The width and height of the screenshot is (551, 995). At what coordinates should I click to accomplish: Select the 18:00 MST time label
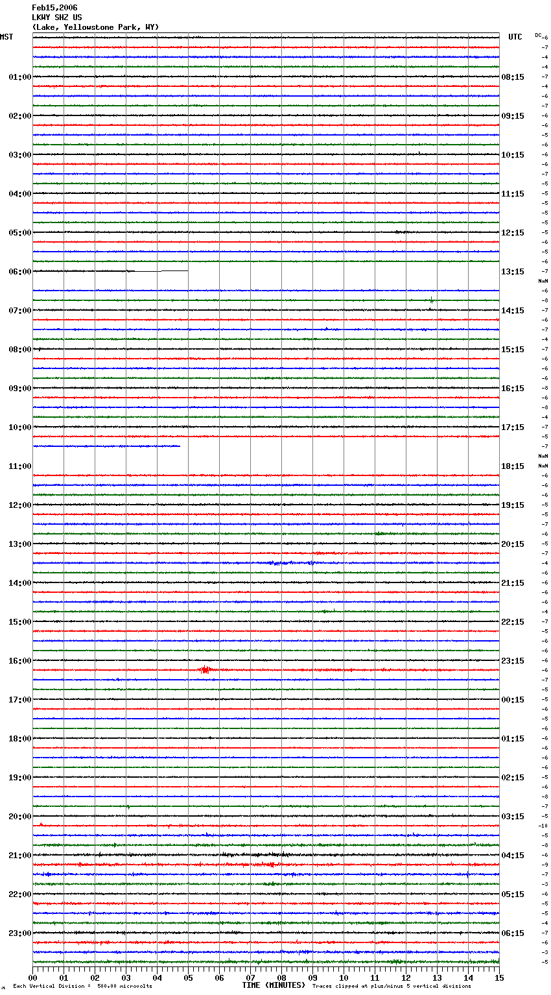20,739
